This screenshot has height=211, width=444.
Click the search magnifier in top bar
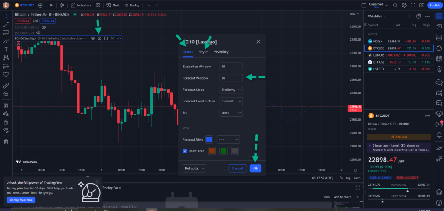395,5
